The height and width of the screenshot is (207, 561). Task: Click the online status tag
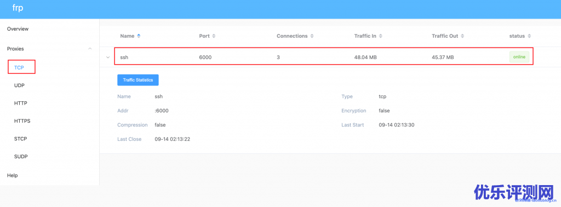(x=519, y=57)
